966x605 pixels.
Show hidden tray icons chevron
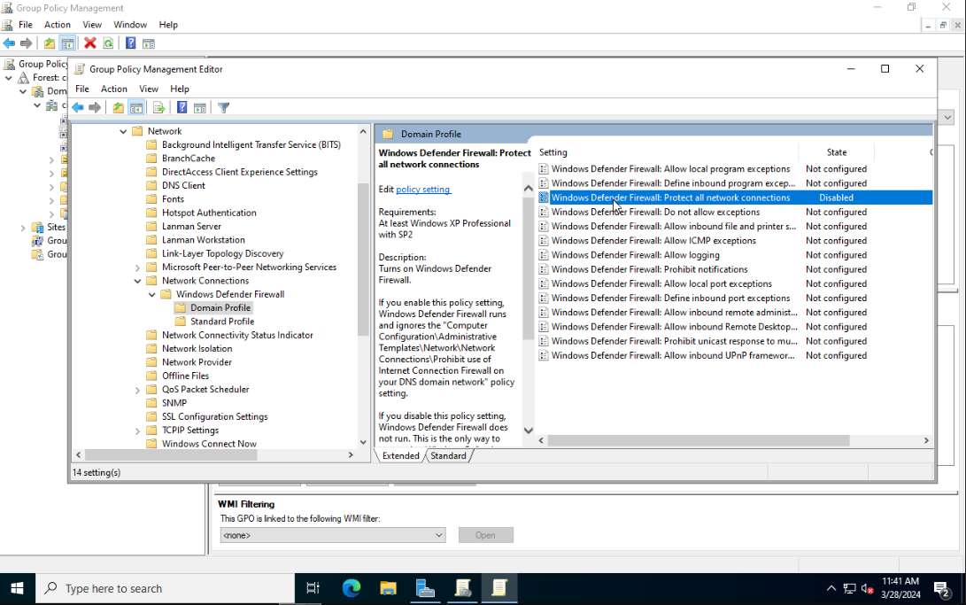click(x=831, y=589)
